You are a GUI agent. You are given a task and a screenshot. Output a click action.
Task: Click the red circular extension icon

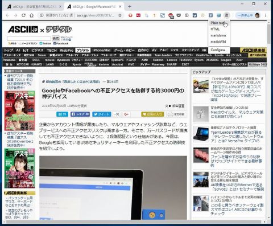pyautogui.click(x=130, y=15)
